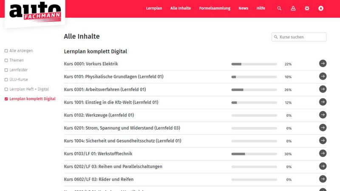340x191 pixels.
Task: Check the Lernplan Heft + Digital filter
Action: click(x=6, y=89)
